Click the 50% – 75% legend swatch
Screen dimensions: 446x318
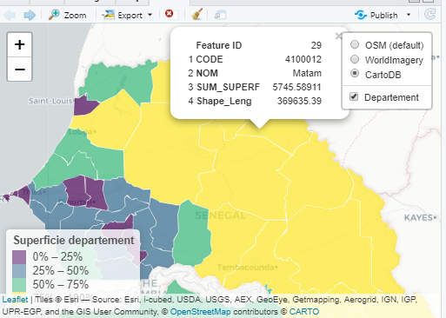click(x=19, y=285)
